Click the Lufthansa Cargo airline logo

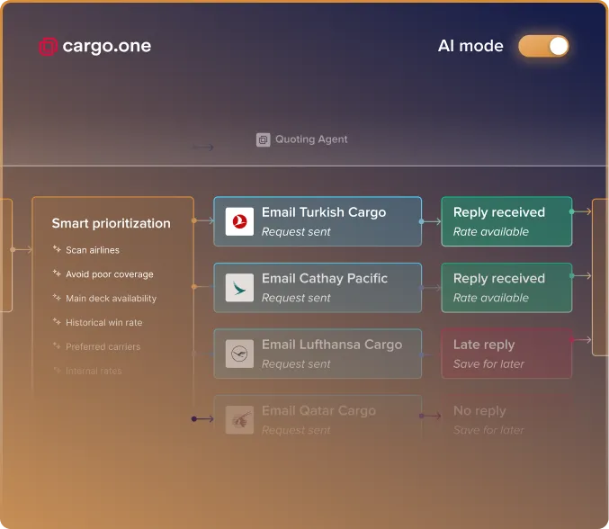[239, 354]
